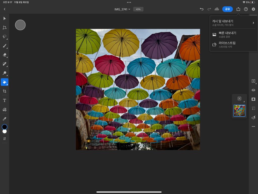Choose 빠른 내보내기 quick export

234,34
